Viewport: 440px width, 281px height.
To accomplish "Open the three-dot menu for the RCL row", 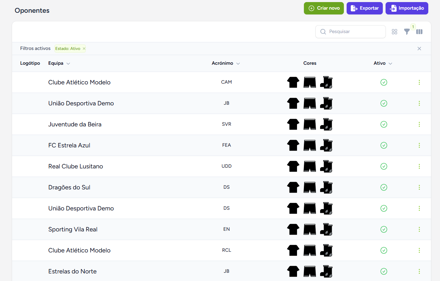I will point(419,250).
